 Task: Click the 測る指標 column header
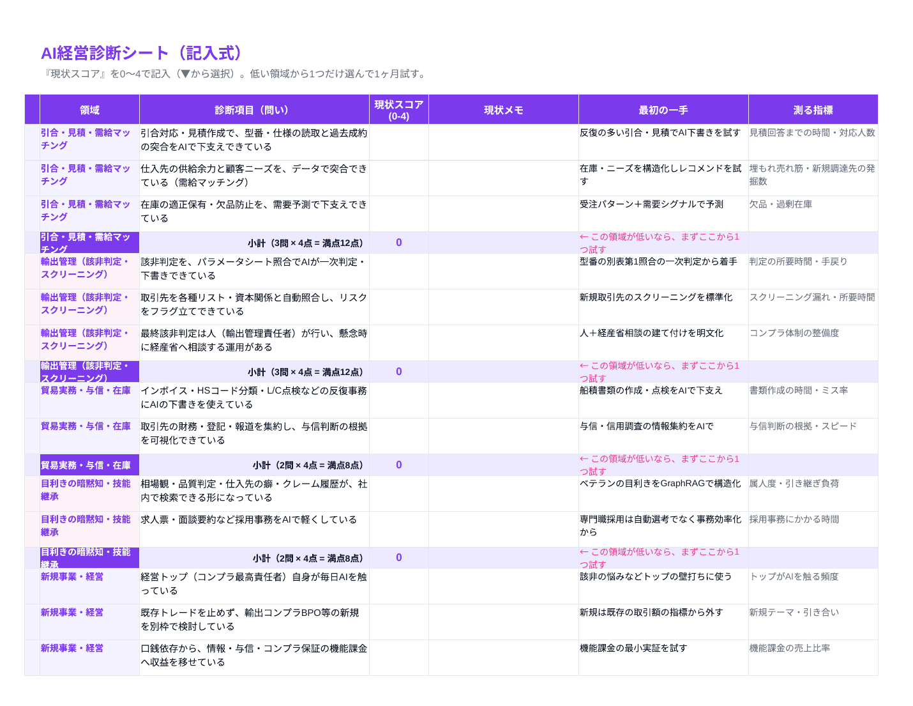(813, 110)
